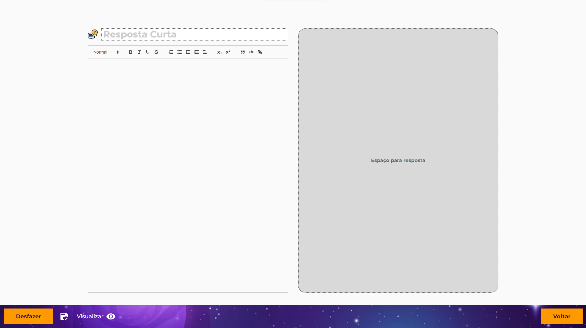
Task: Apply strikethrough to text
Action: point(156,52)
